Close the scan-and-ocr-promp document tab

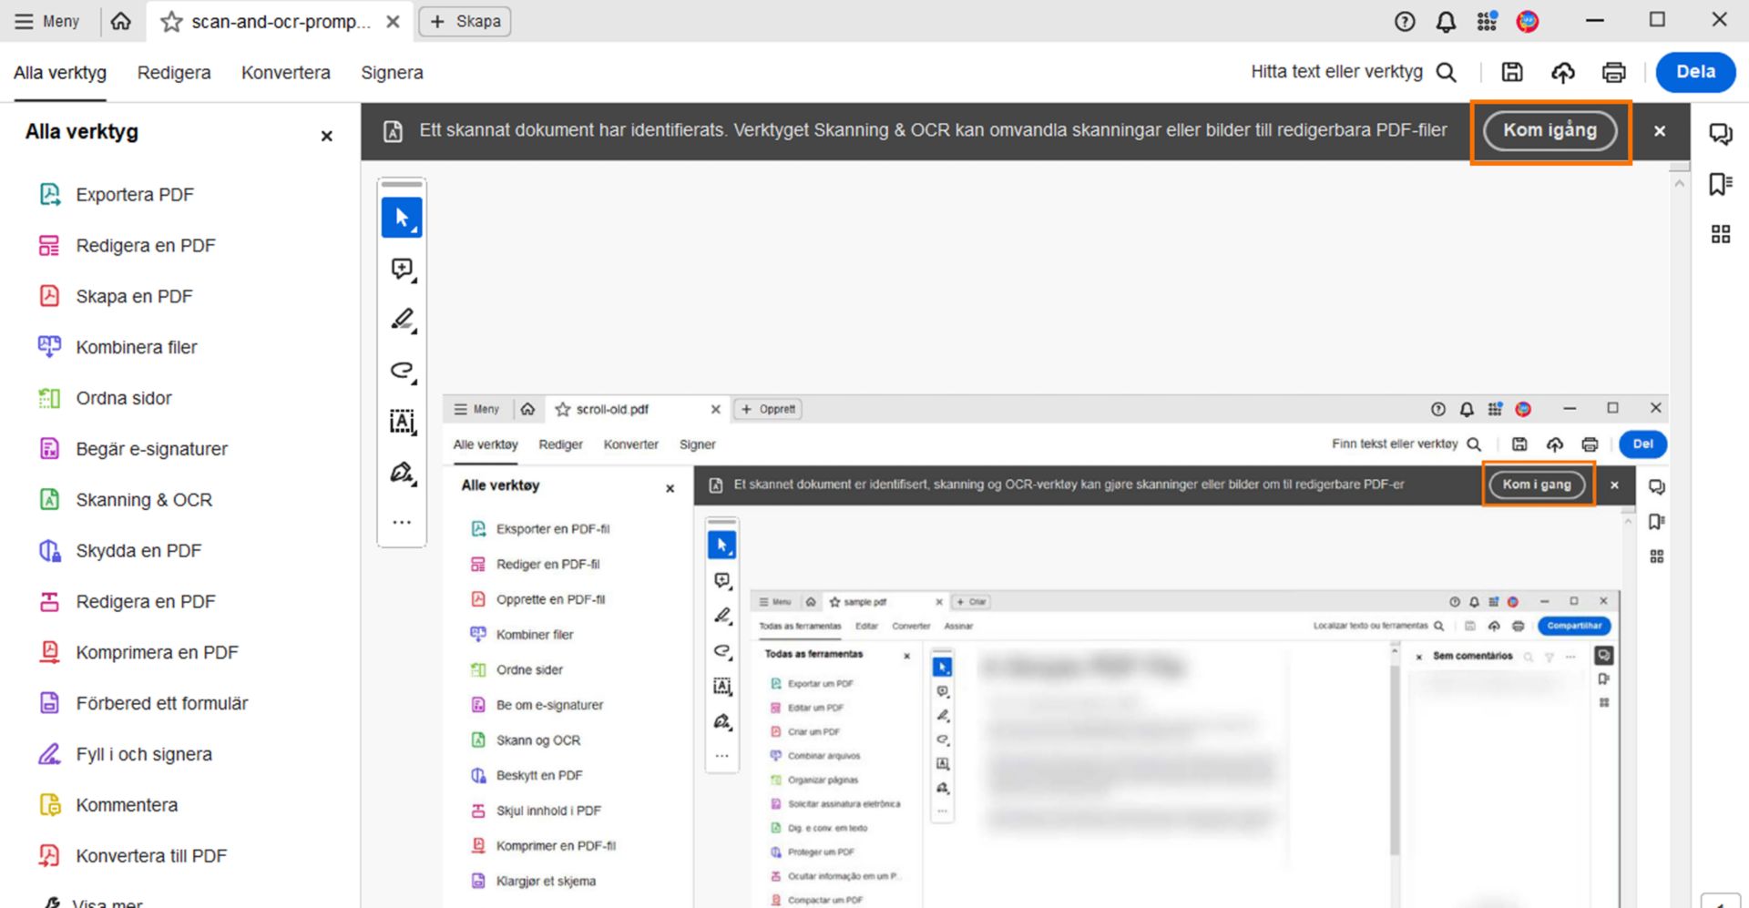tap(393, 22)
